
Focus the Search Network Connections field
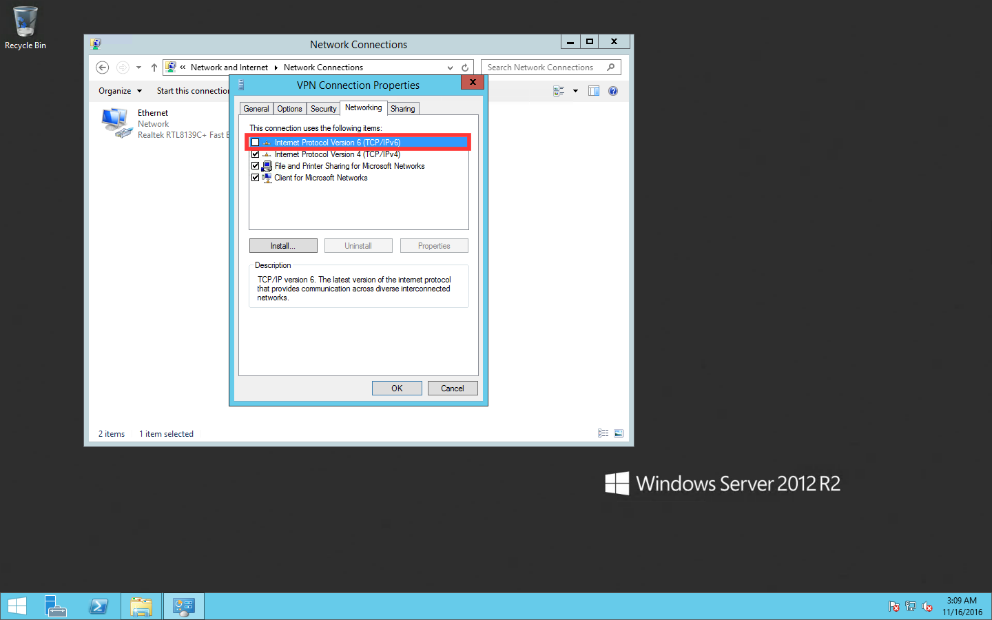click(551, 68)
